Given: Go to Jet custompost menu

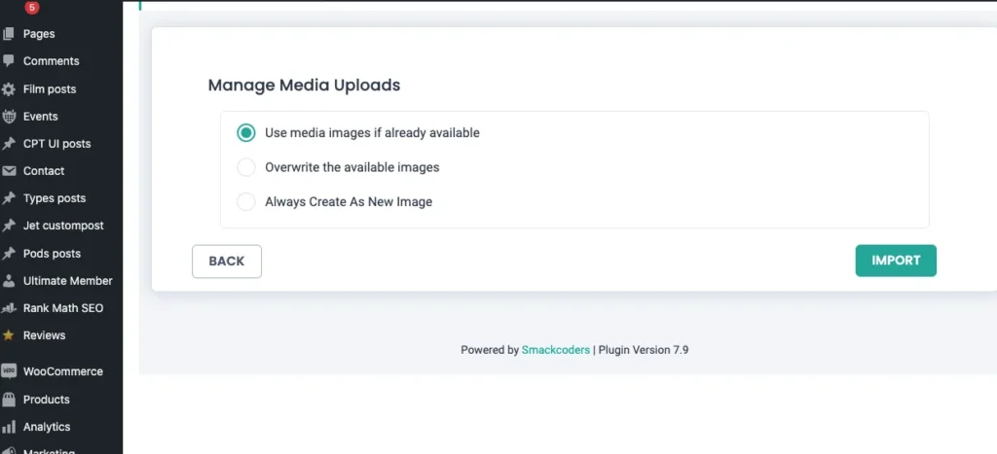Looking at the screenshot, I should [63, 226].
